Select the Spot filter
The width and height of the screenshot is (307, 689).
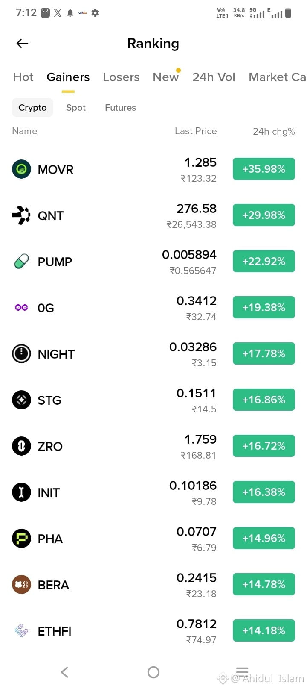coord(76,108)
